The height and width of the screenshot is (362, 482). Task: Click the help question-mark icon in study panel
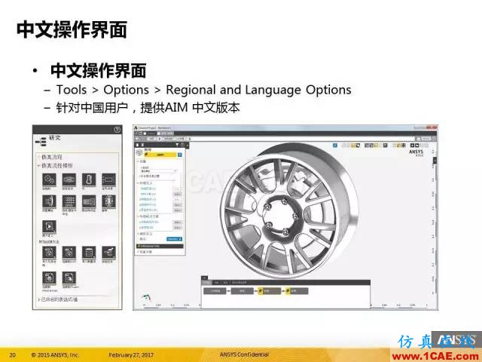[x=117, y=130]
